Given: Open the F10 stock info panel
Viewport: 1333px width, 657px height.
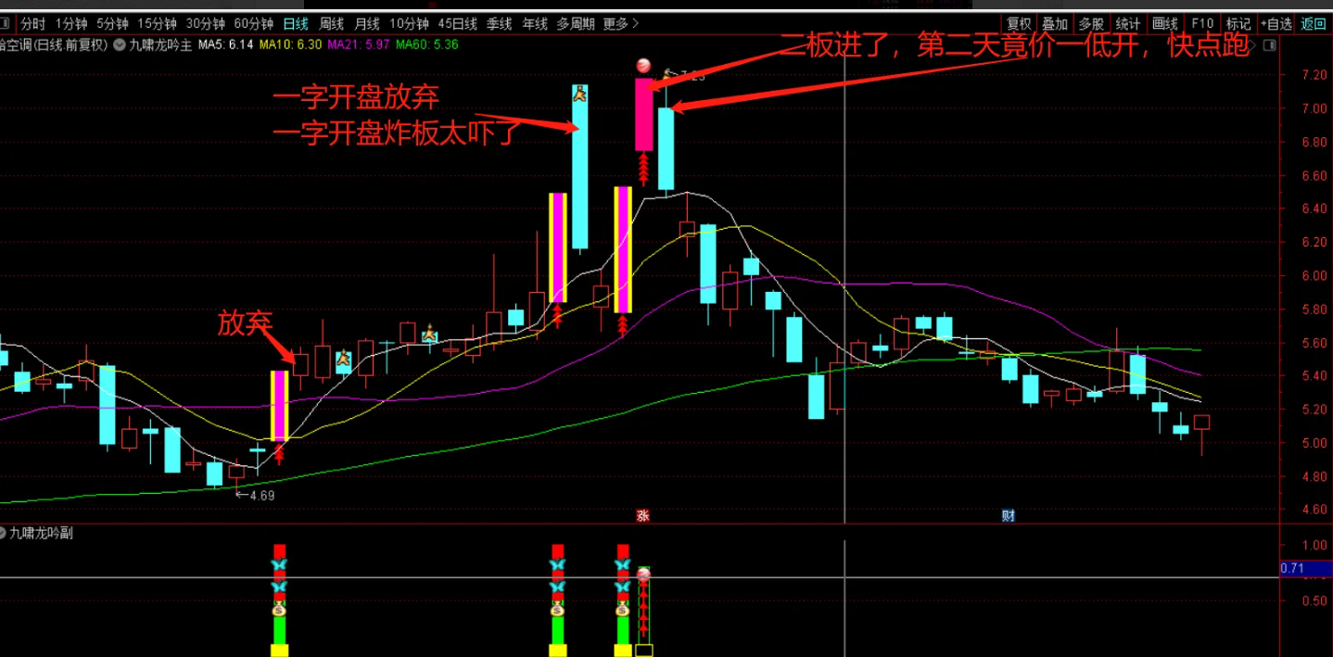Looking at the screenshot, I should [x=1202, y=23].
